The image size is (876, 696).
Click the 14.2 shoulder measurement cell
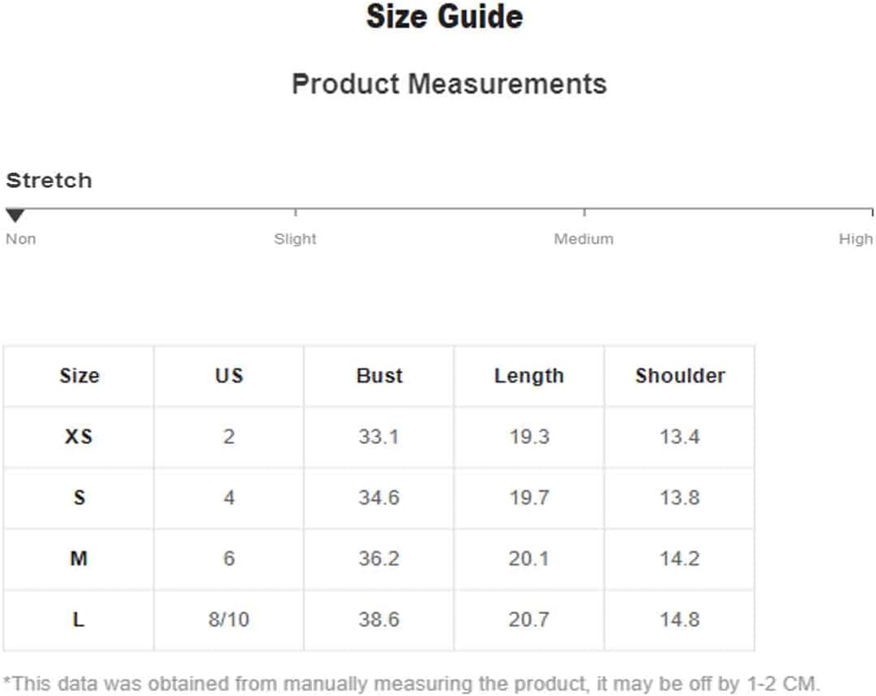coord(679,558)
